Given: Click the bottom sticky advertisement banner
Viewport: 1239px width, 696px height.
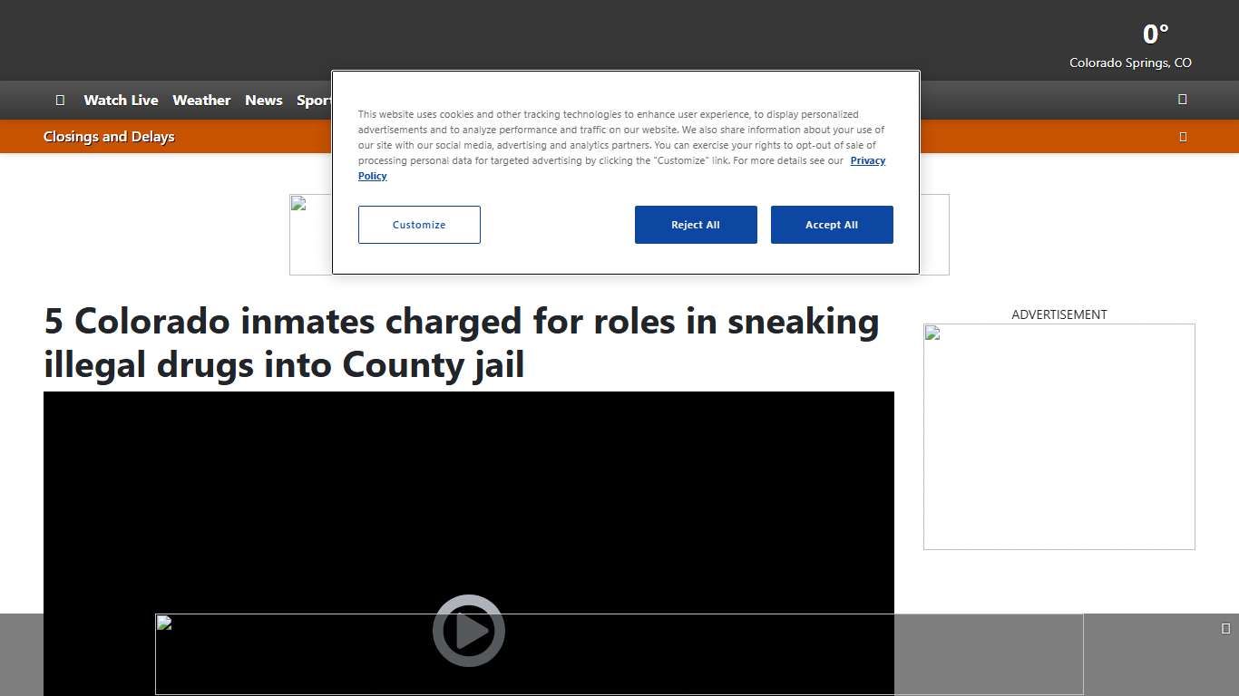Looking at the screenshot, I should tap(989, 653).
